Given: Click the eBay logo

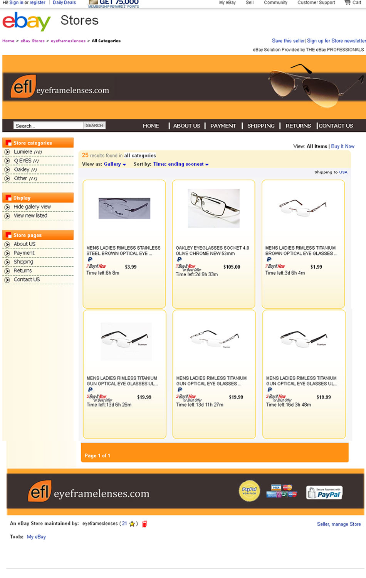Looking at the screenshot, I should point(27,21).
